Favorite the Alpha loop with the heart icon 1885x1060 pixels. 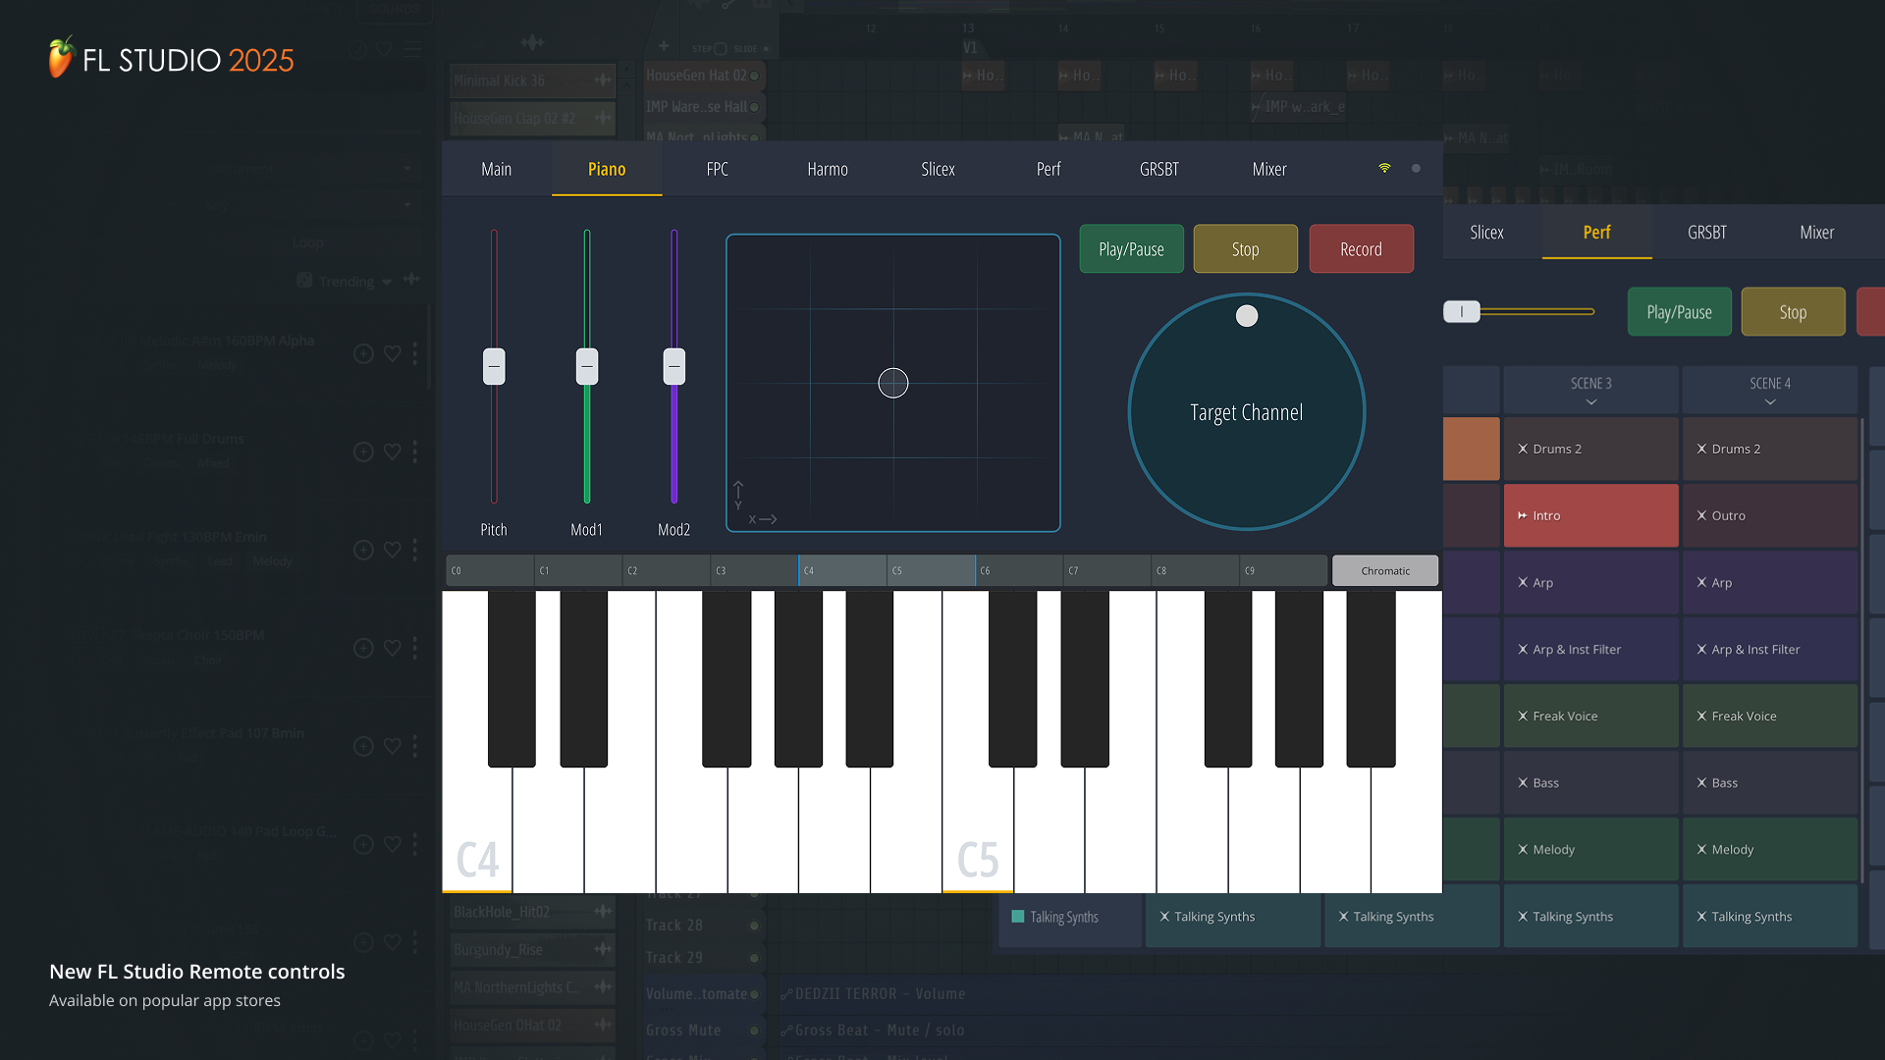pos(392,353)
